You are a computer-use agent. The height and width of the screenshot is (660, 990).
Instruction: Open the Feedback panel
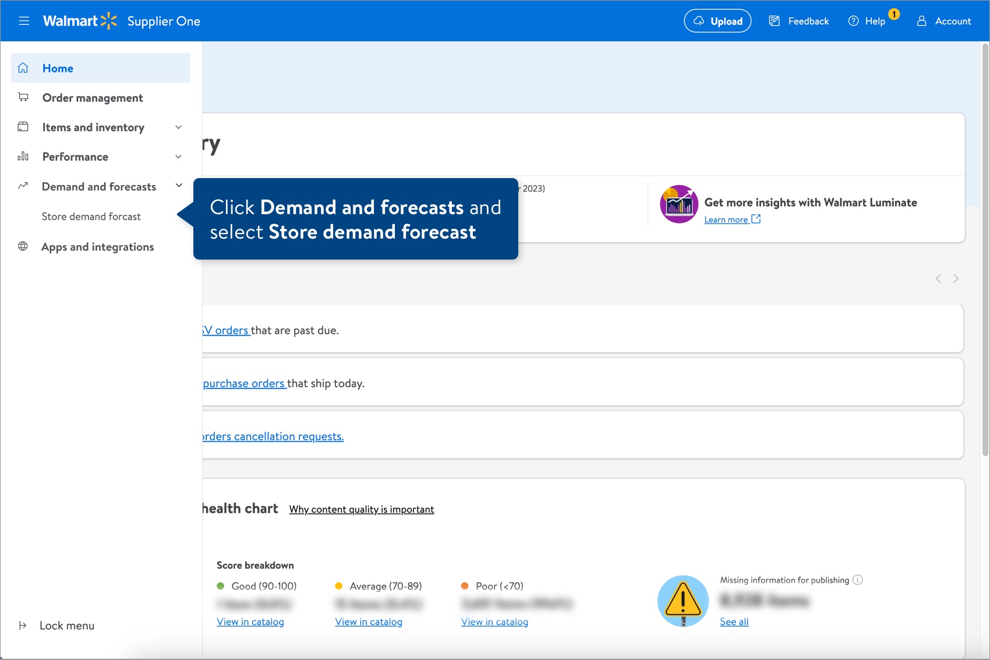798,20
